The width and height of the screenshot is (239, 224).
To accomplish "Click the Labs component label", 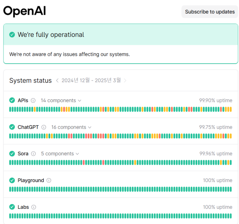I will (x=23, y=207).
